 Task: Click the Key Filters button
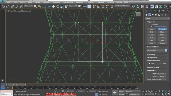pyautogui.click(x=134, y=94)
